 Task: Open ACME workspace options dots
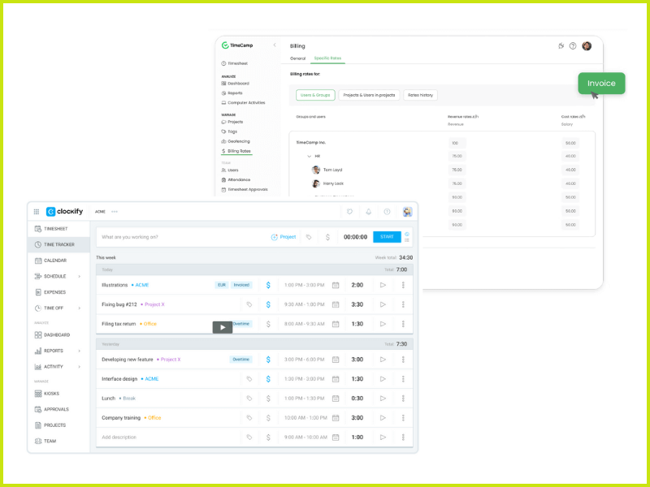(x=115, y=212)
